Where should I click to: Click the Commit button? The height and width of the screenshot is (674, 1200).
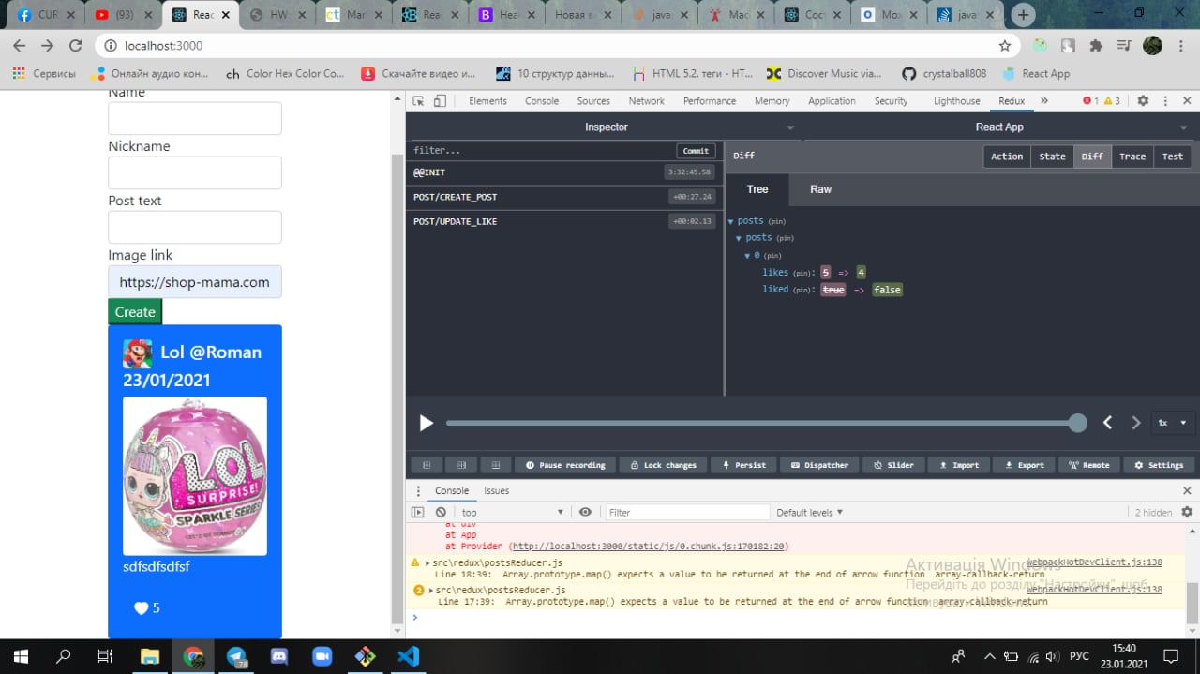click(696, 151)
